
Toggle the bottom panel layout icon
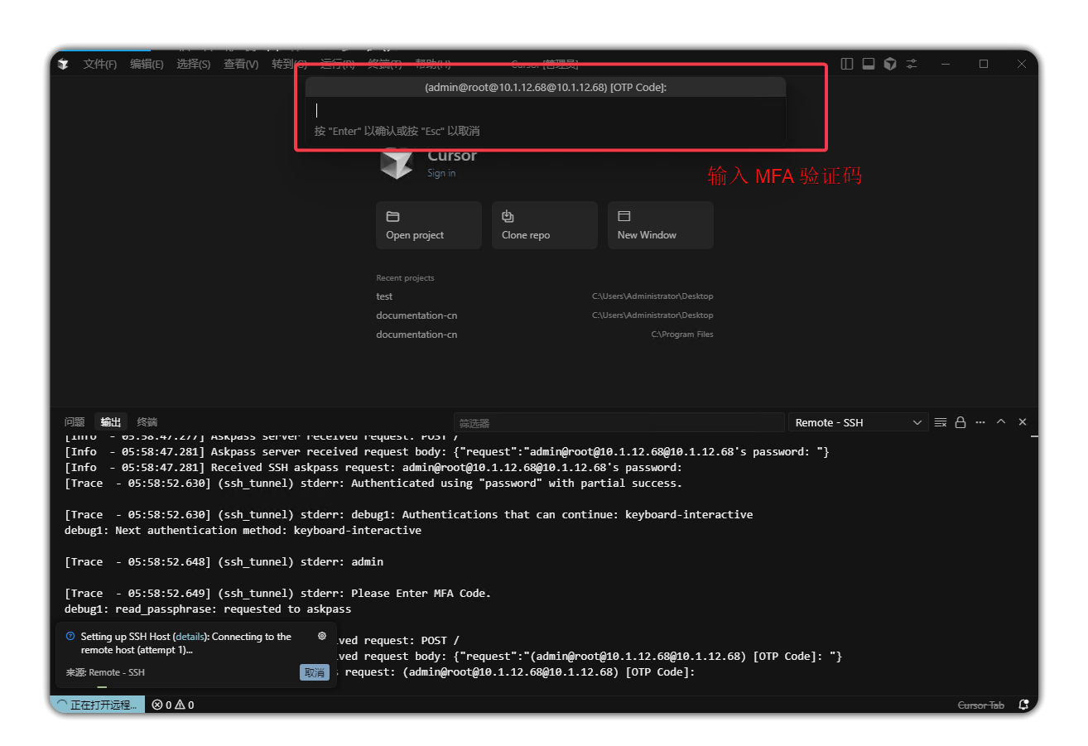tap(868, 64)
